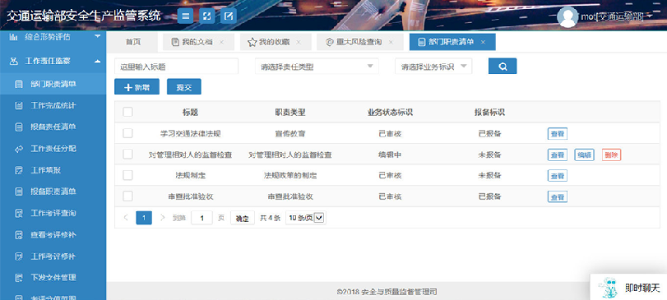Click the 提交 submit button
Image resolution: width=667 pixels, height=300 pixels.
pos(183,86)
